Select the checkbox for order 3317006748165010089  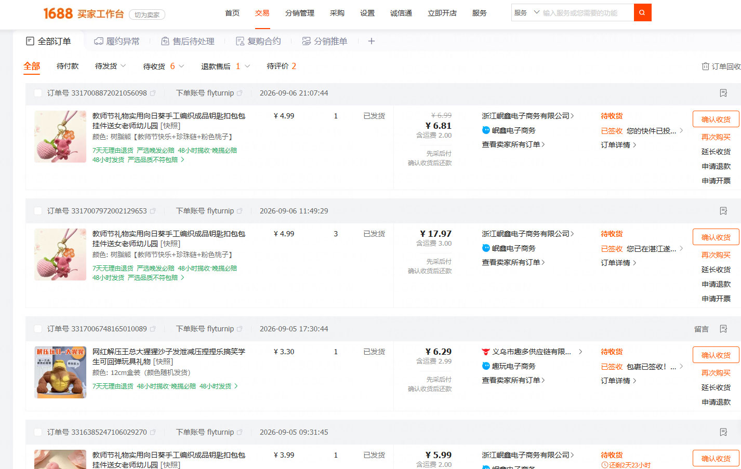click(x=37, y=329)
